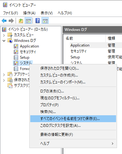Select 検索(N)... menu entry
Screen dimensions: 122x154
[x=73, y=112]
